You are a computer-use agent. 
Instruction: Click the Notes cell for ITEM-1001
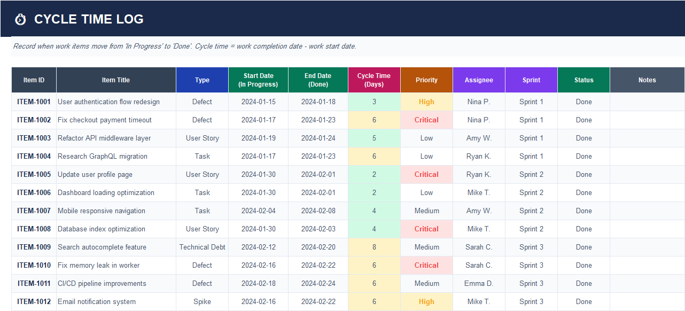[x=647, y=102]
